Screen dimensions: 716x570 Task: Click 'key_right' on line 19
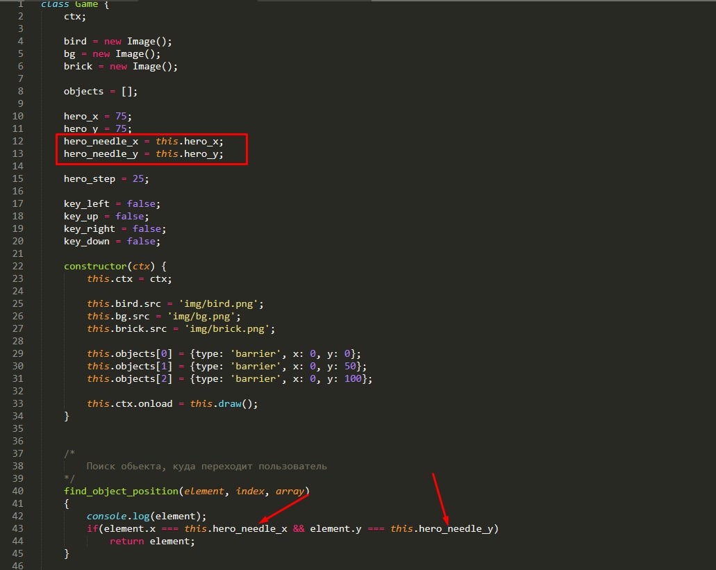(x=90, y=228)
